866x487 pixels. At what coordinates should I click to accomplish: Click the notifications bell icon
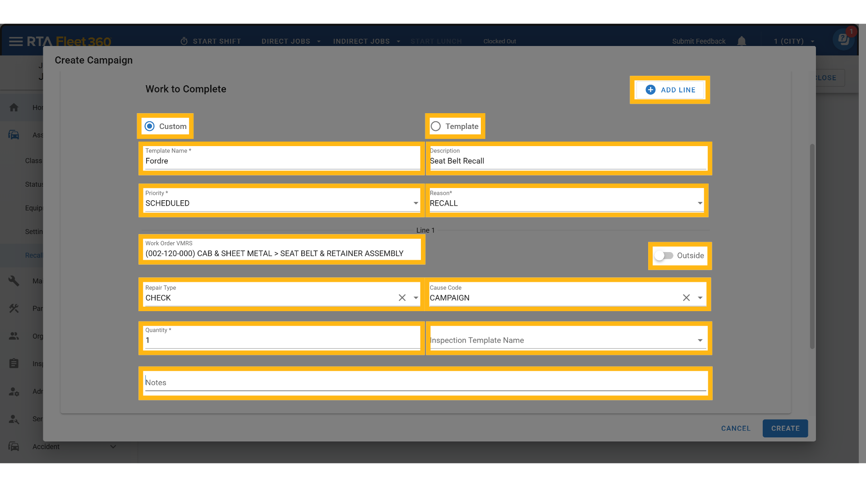pyautogui.click(x=742, y=41)
